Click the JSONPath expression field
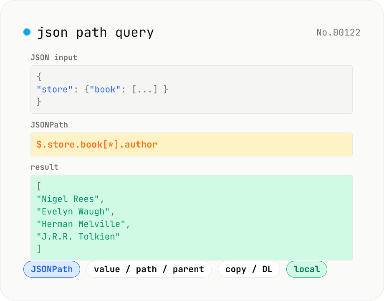 pyautogui.click(x=192, y=145)
